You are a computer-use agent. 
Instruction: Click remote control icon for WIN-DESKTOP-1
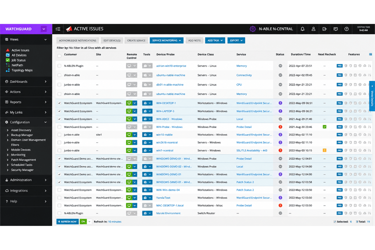coord(129,103)
